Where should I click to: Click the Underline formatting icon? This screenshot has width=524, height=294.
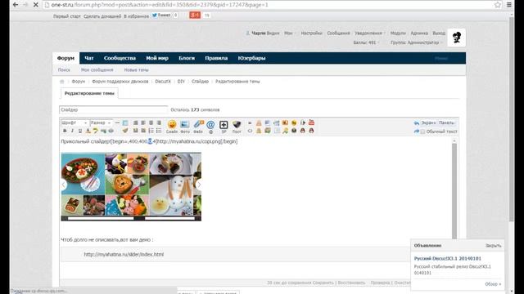pos(80,131)
